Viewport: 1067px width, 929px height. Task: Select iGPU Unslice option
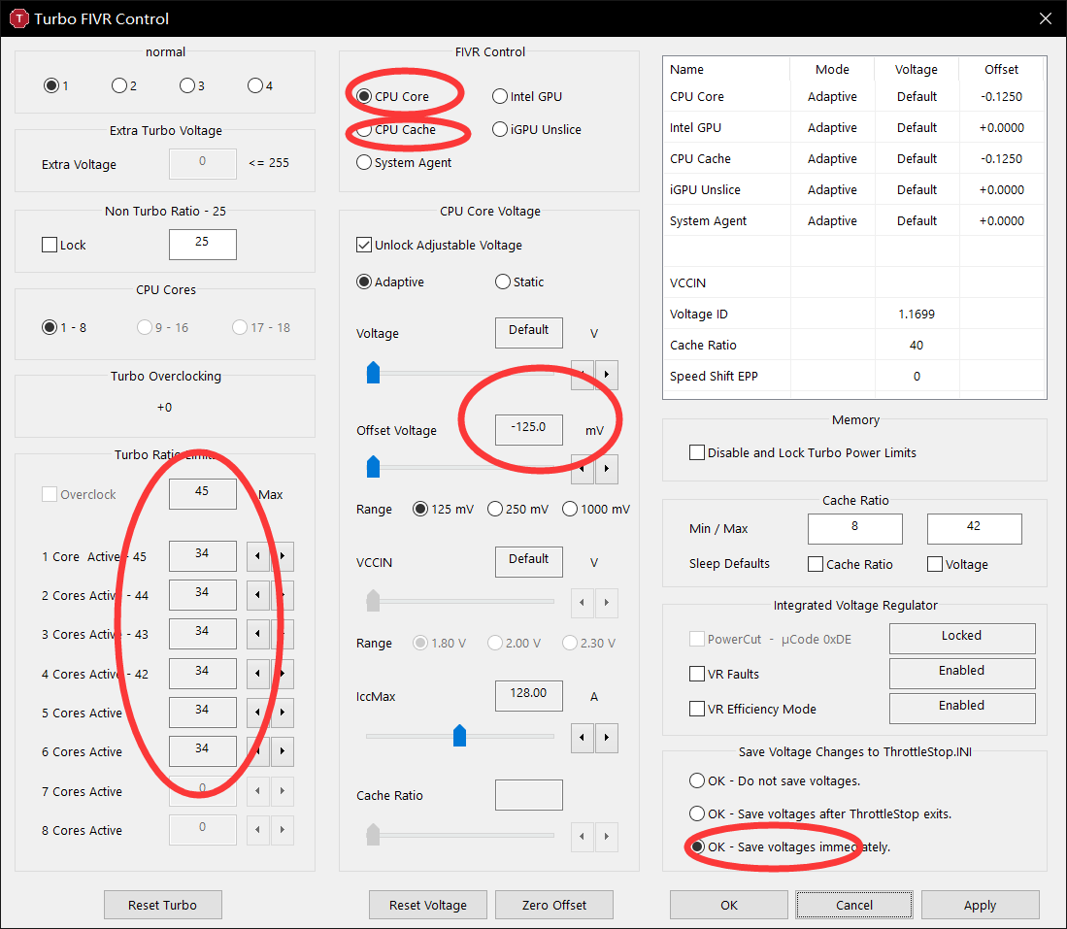pos(537,129)
